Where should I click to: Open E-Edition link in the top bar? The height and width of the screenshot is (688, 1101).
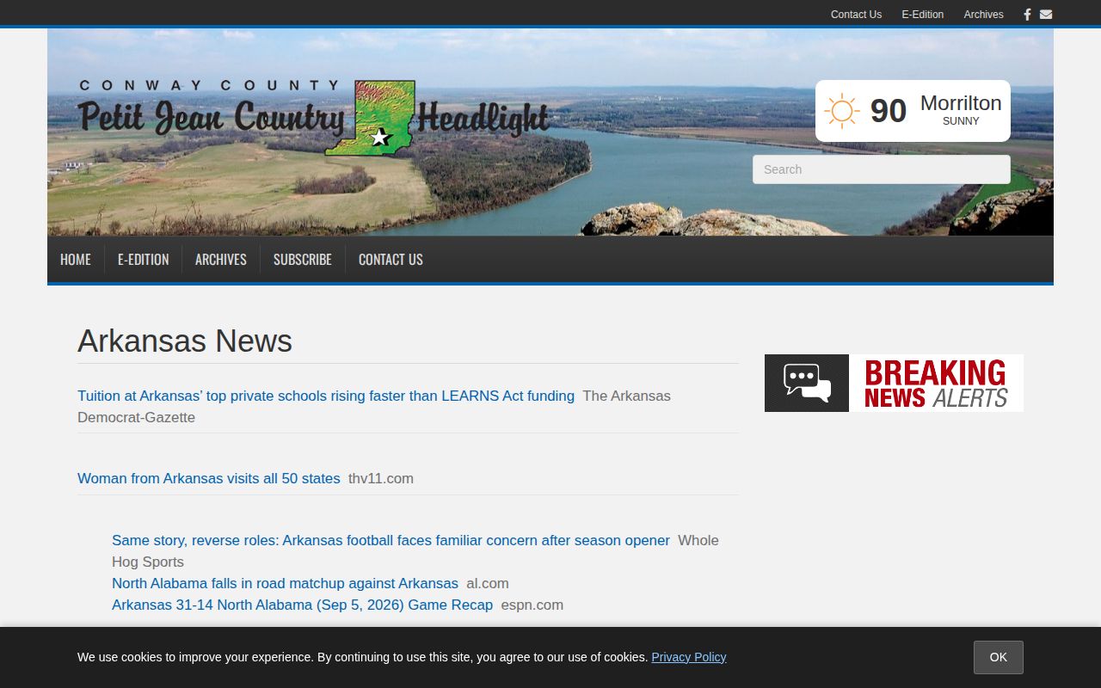[x=922, y=14]
